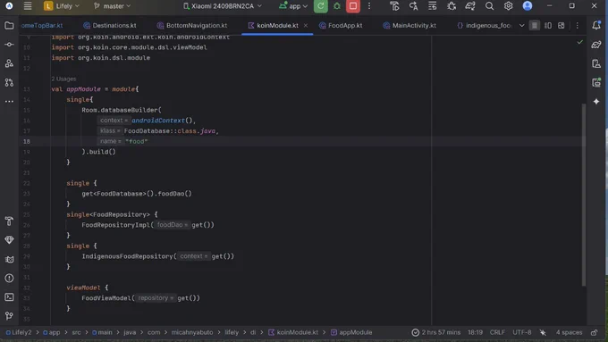Switch editor to Split view

point(548,26)
